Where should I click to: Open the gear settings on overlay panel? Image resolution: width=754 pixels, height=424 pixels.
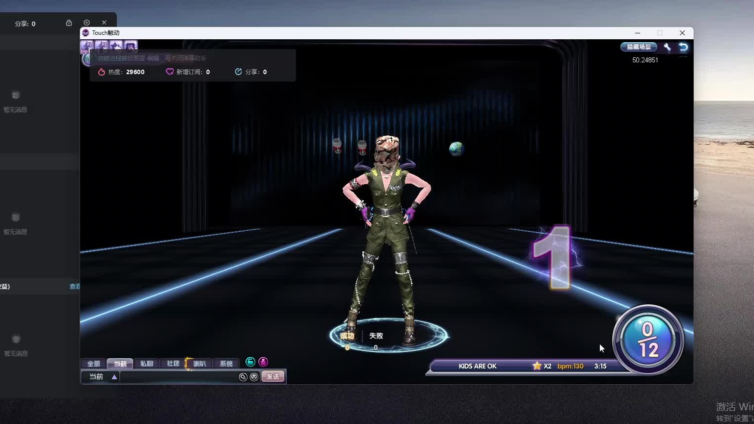pos(86,23)
